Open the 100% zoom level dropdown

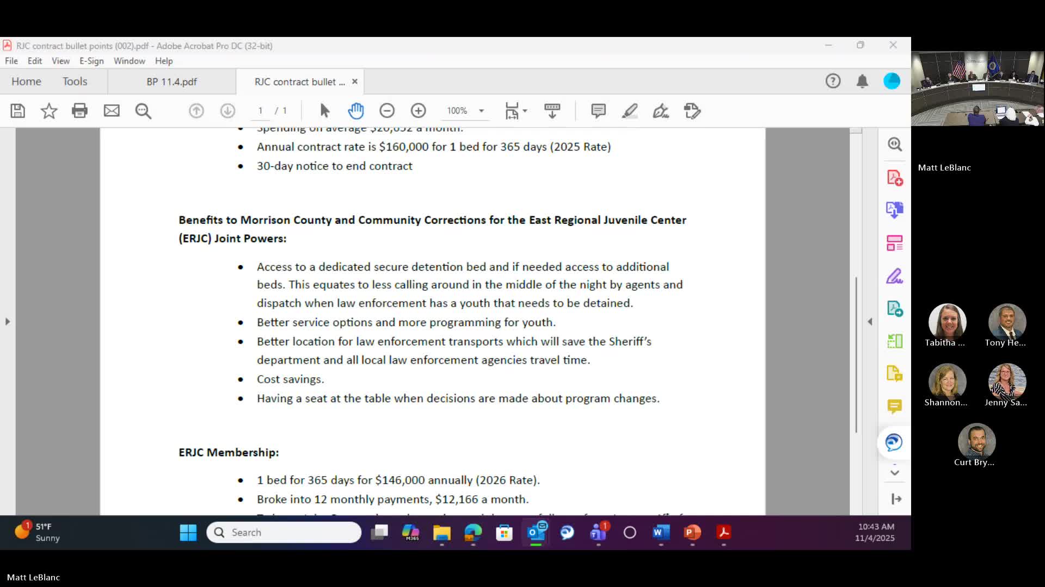(481, 111)
